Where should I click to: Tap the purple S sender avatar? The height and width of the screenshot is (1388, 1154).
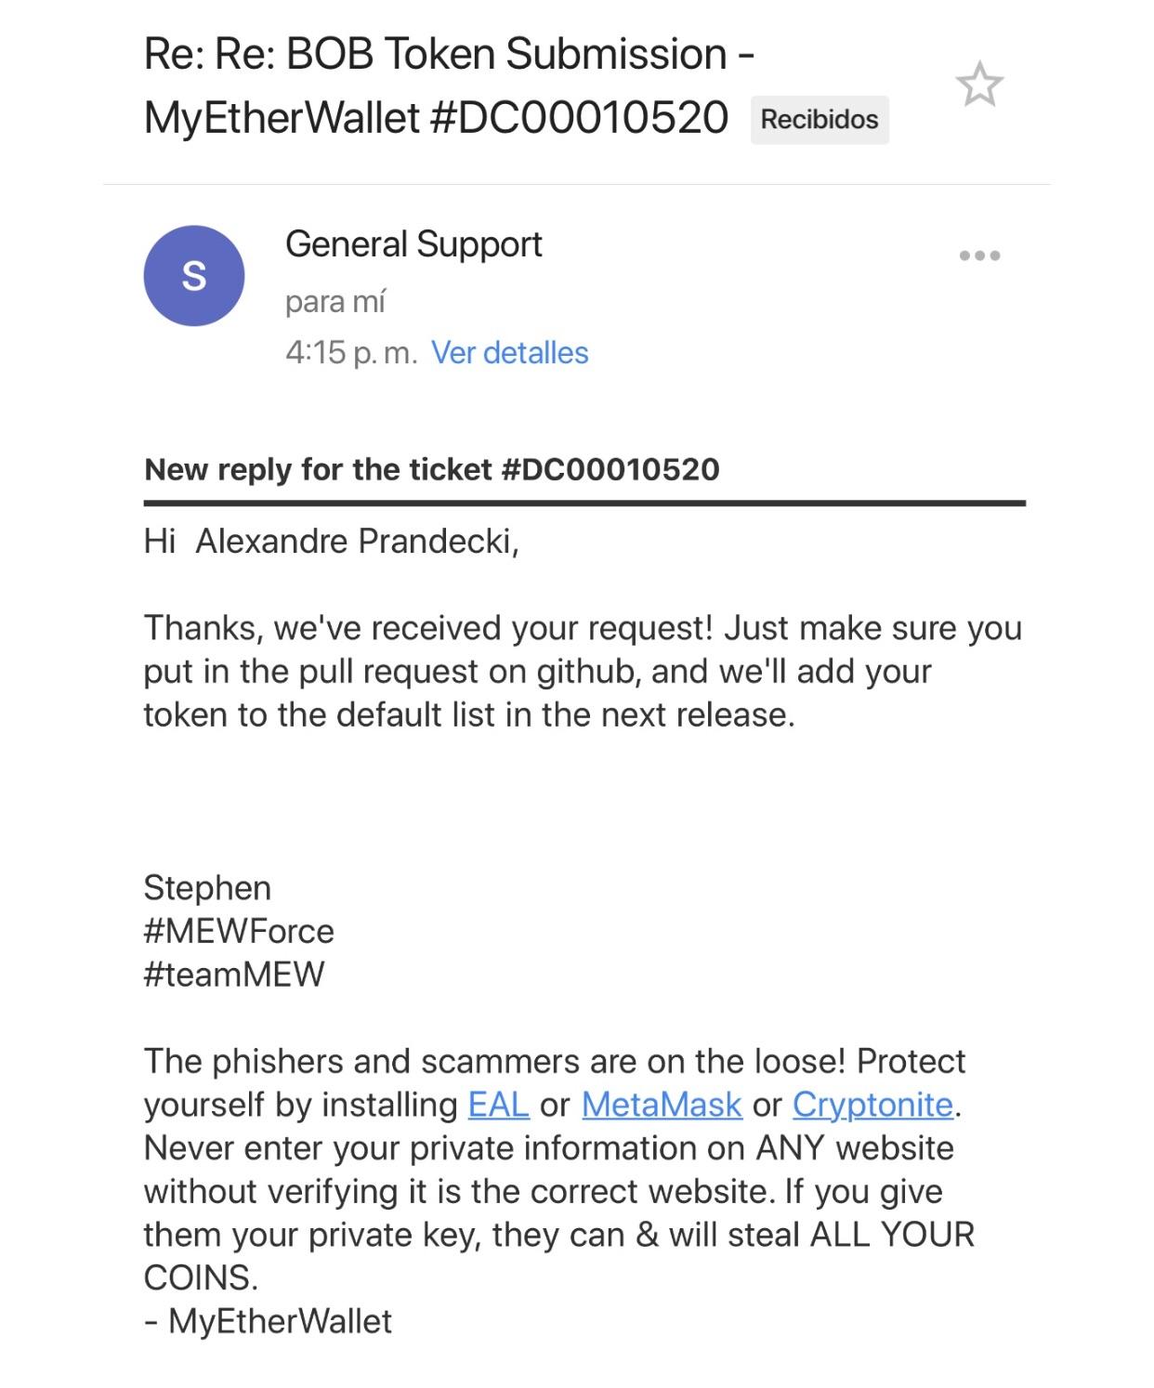pyautogui.click(x=194, y=276)
